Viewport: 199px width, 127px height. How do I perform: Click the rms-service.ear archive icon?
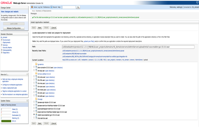36,118
